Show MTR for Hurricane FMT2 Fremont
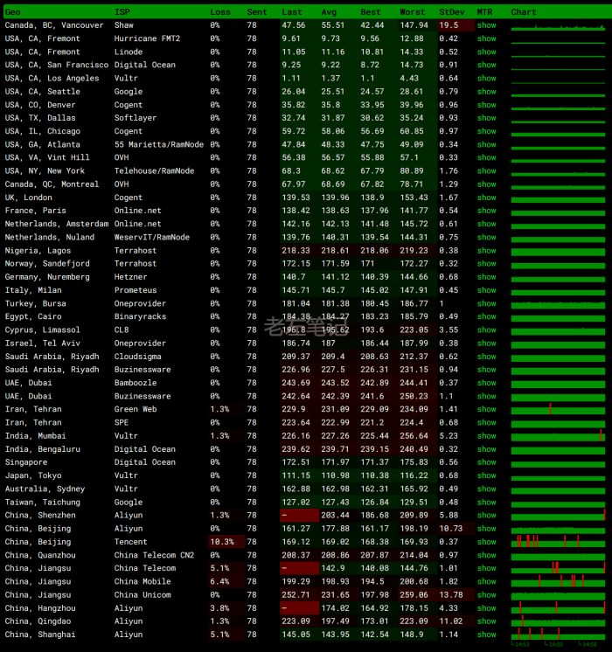The image size is (612, 652). coord(486,38)
